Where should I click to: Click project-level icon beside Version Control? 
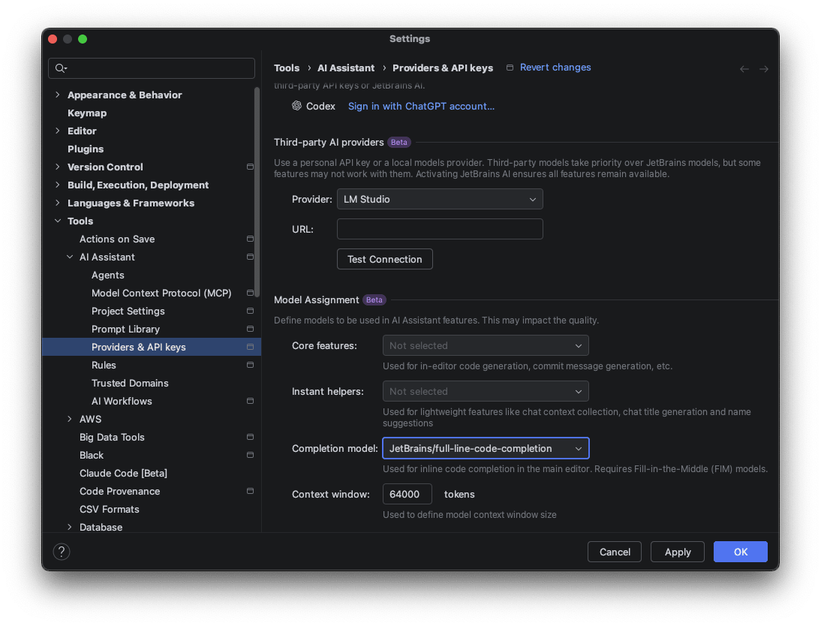click(x=250, y=167)
